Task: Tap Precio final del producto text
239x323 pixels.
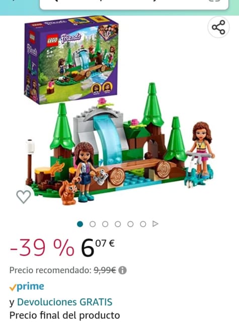Action: pyautogui.click(x=65, y=315)
